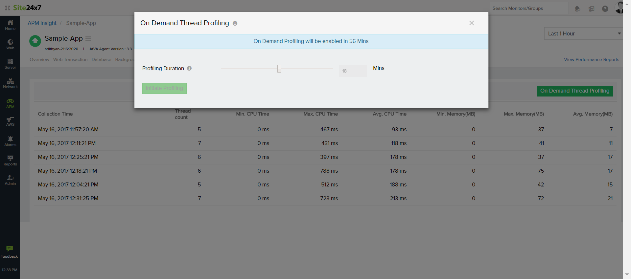The image size is (631, 279).
Task: Open the Web monitors sidebar icon
Action: (x=10, y=44)
